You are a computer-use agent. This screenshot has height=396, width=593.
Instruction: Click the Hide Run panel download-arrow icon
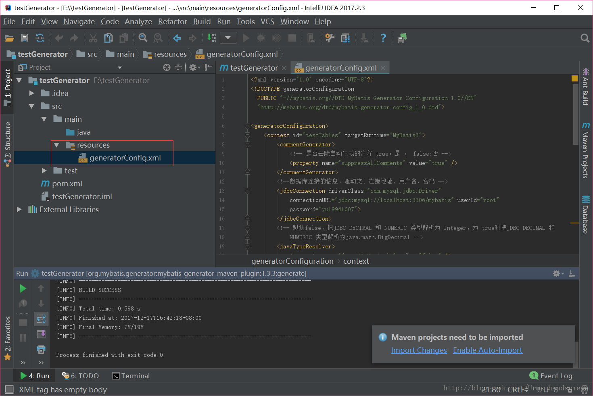[x=572, y=273]
